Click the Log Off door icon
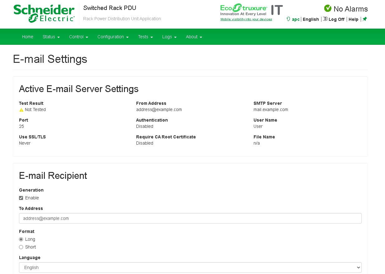This screenshot has height=274, width=385. pyautogui.click(x=325, y=19)
